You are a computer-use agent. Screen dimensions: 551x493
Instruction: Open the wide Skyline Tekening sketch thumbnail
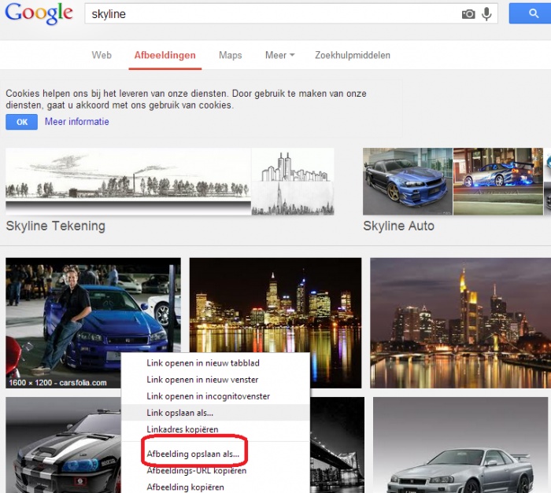coord(128,181)
